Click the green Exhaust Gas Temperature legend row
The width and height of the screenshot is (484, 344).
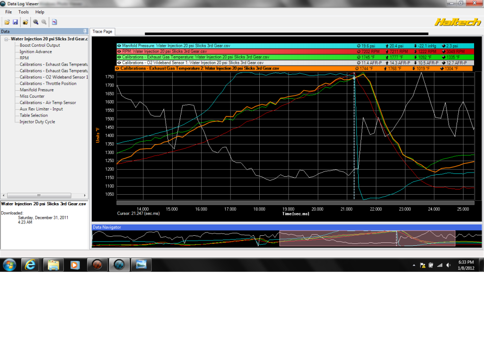295,57
